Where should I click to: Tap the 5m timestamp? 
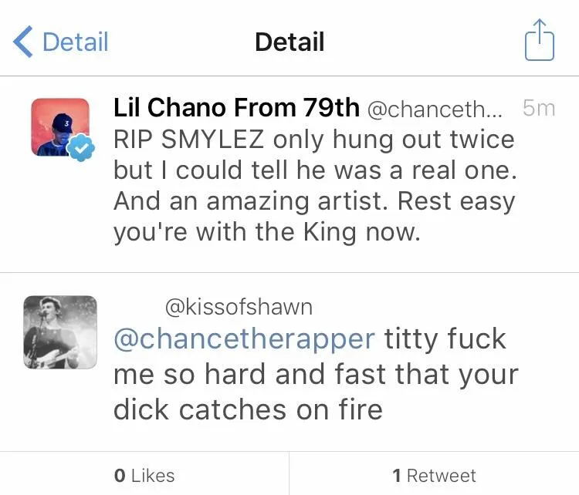pyautogui.click(x=538, y=108)
